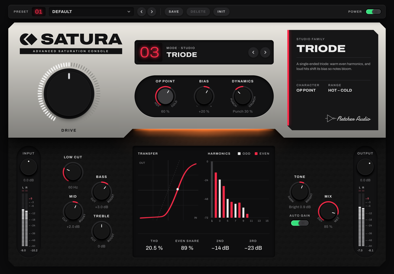Screen dimensions: 394x274
Task: Click the Bias knob
Action: click(204, 96)
